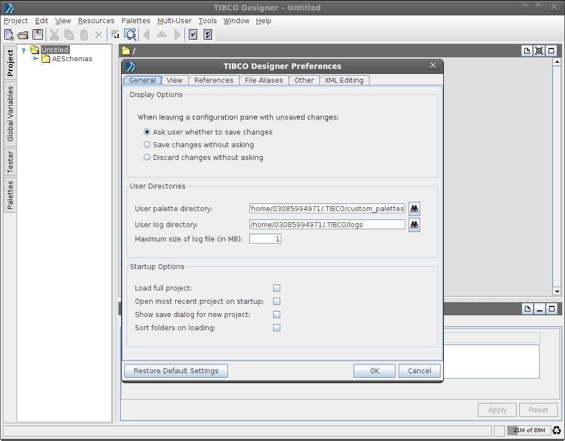Browse for user log directory with binoculars
565x441 pixels.
[414, 225]
